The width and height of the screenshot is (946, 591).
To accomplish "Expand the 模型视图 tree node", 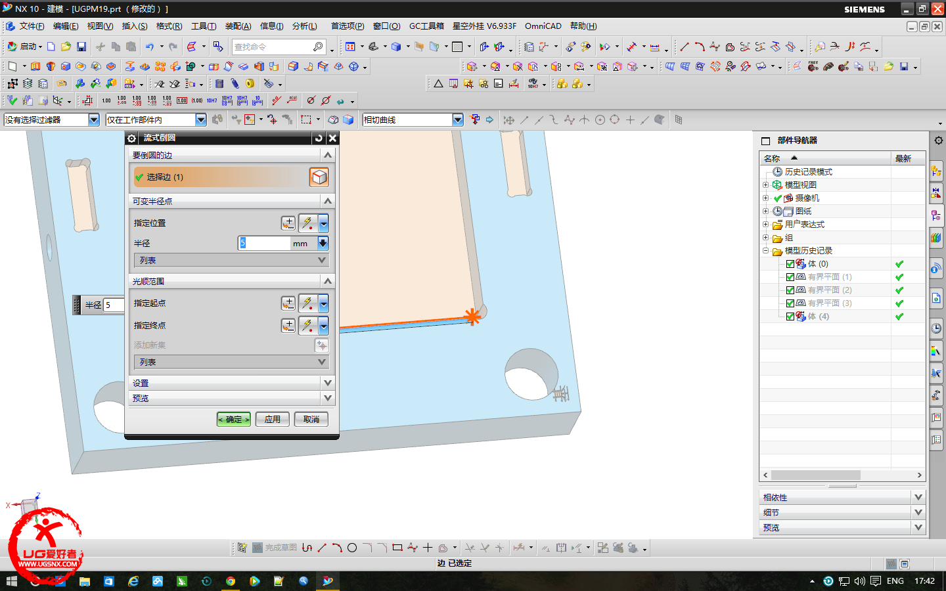I will click(765, 185).
